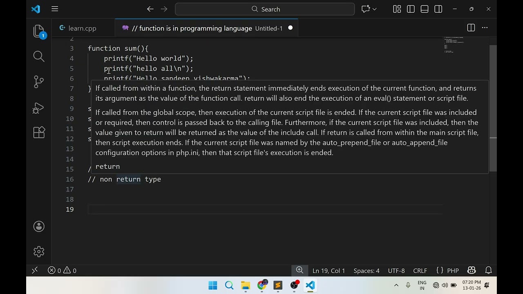This screenshot has width=523, height=294.
Task: Open the ENG IN language switcher
Action: click(422, 285)
